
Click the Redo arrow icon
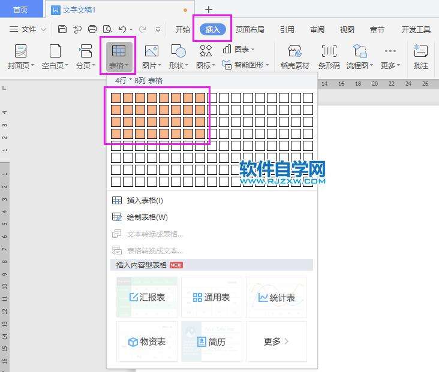143,29
